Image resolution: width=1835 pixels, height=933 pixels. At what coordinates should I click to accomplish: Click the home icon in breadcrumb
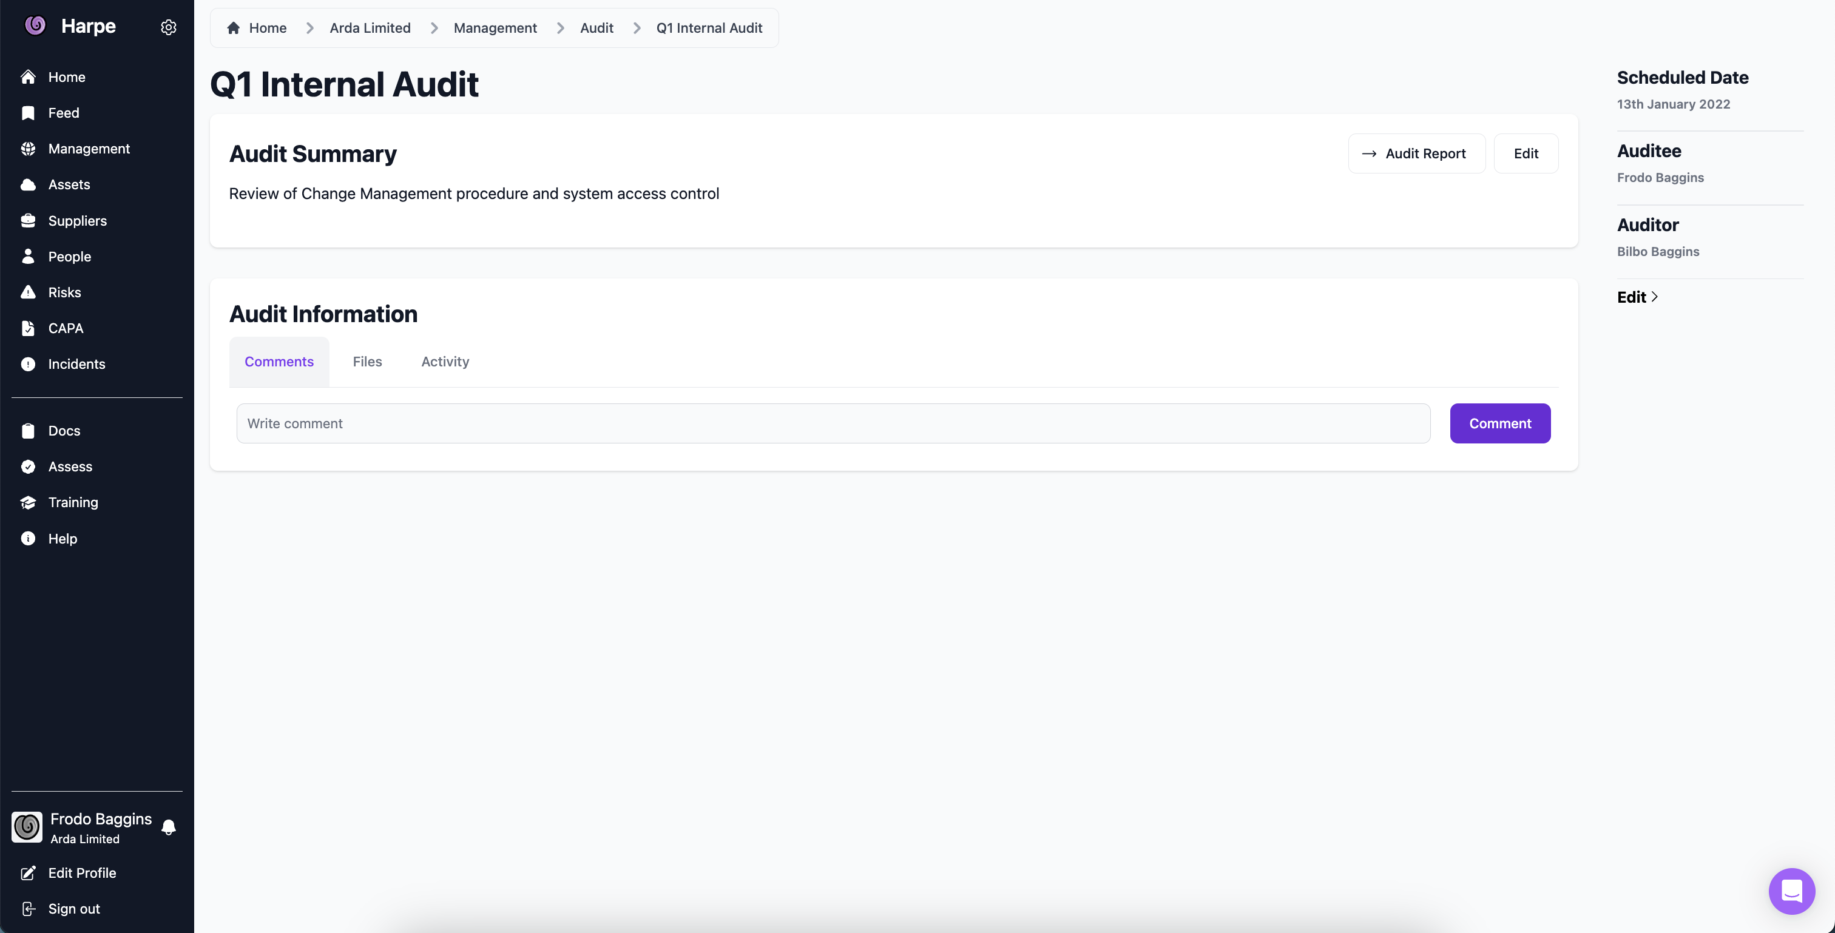click(233, 28)
